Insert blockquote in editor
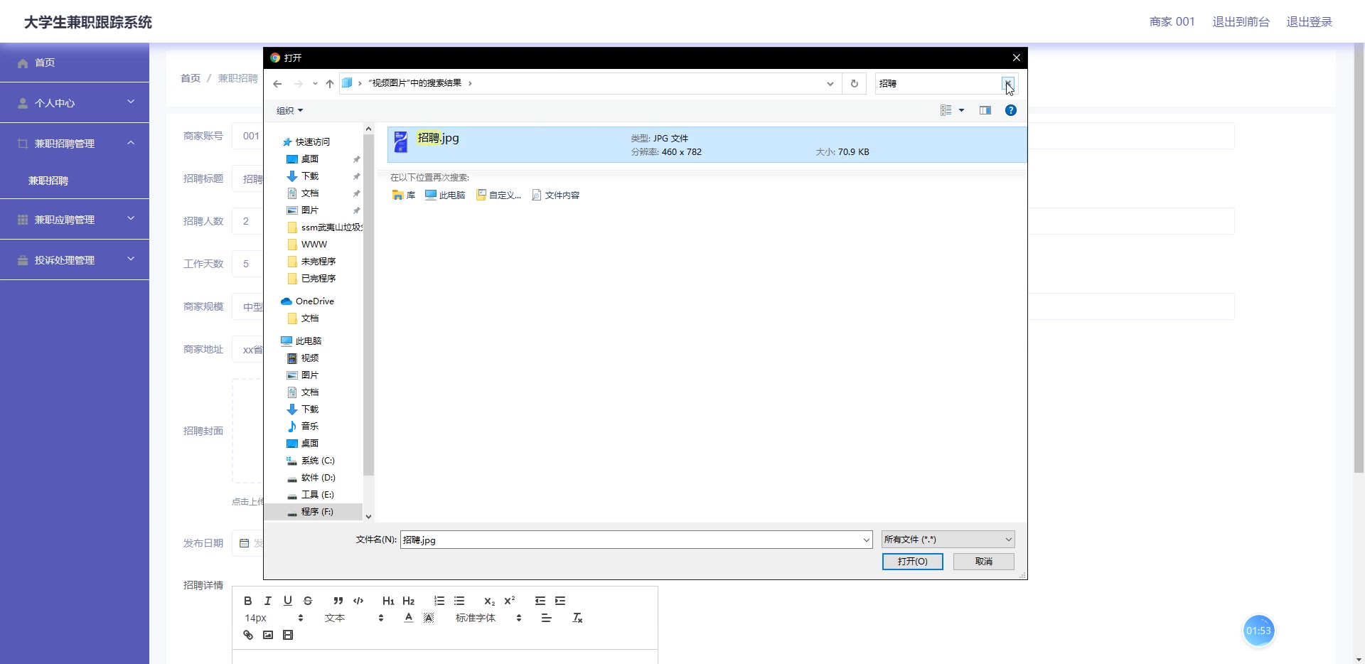1365x664 pixels. tap(338, 601)
